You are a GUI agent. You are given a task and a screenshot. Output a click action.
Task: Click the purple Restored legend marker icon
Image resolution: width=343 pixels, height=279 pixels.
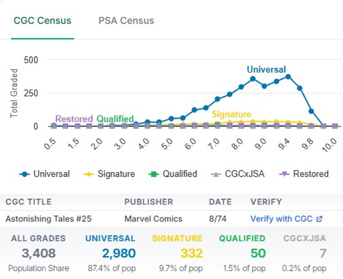[x=284, y=174]
